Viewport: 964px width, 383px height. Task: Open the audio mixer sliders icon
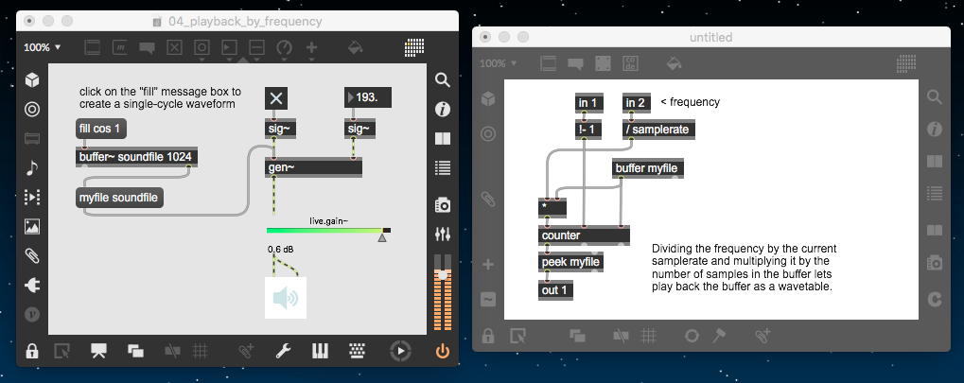pos(443,235)
